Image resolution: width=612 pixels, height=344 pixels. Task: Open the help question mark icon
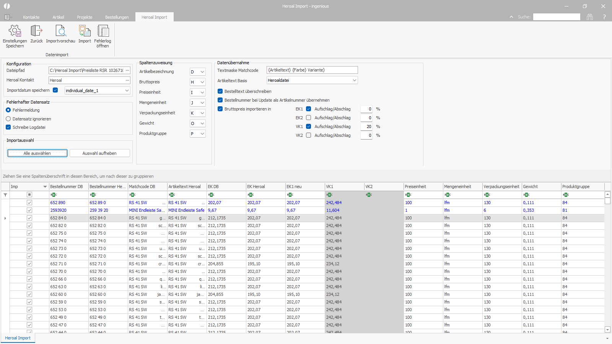tap(604, 17)
